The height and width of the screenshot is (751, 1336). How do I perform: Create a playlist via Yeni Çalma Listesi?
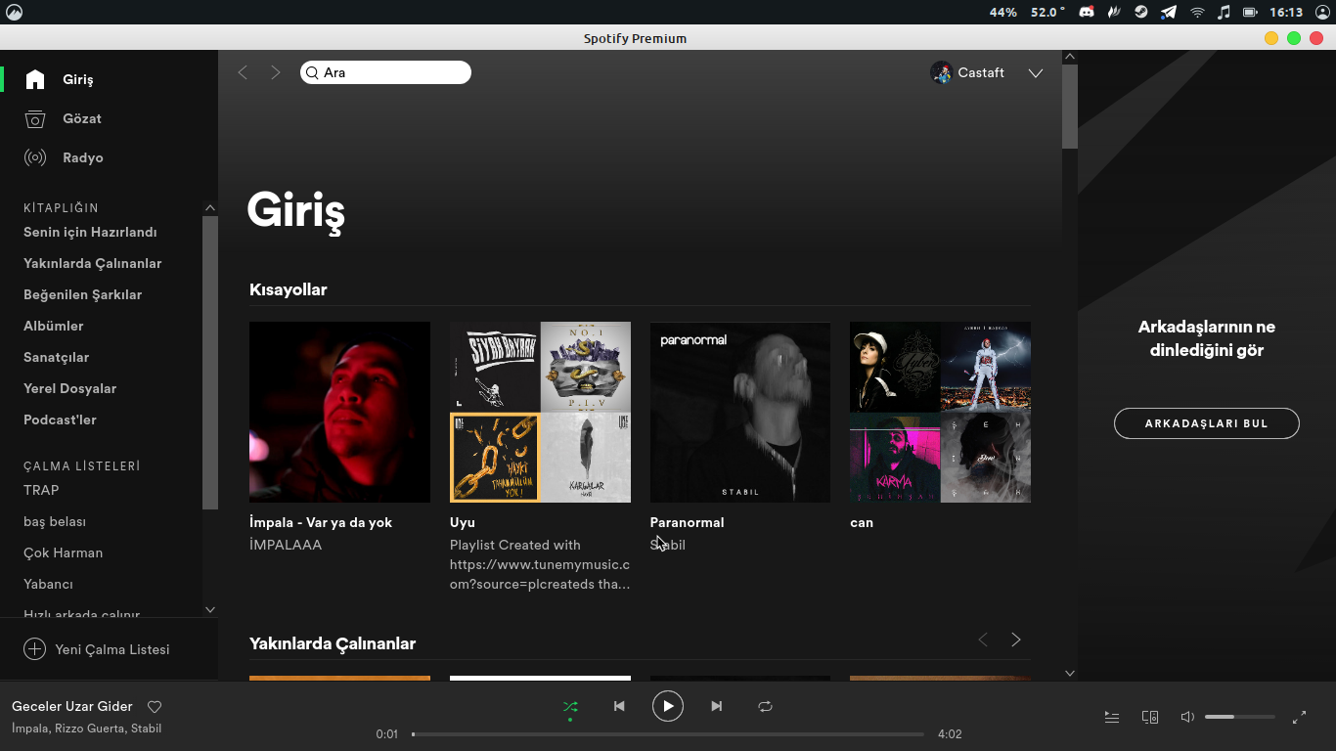pos(112,649)
